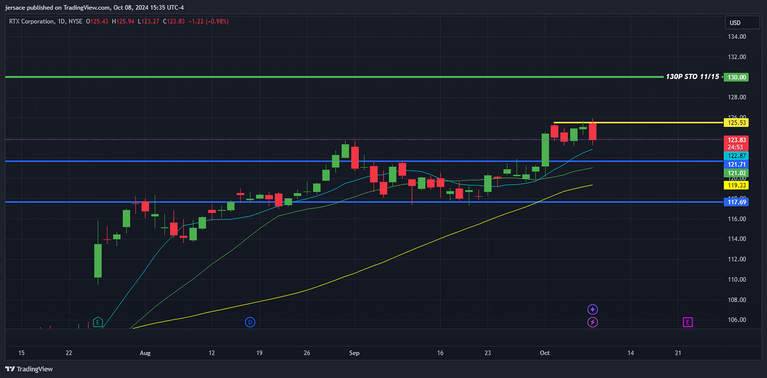
Task: Click the blue dividend D marker
Action: point(250,322)
